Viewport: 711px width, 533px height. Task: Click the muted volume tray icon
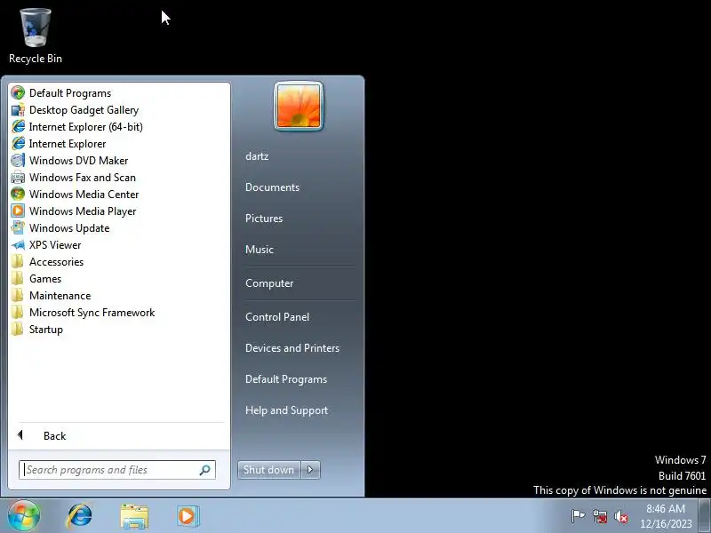click(x=621, y=516)
